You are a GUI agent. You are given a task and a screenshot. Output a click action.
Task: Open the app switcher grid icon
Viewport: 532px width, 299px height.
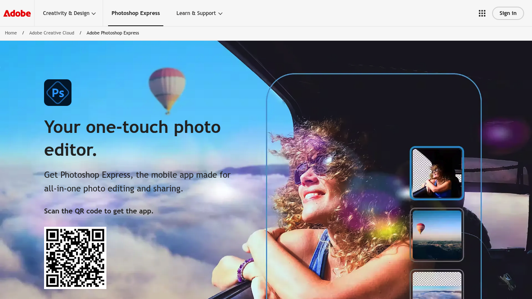click(x=482, y=13)
